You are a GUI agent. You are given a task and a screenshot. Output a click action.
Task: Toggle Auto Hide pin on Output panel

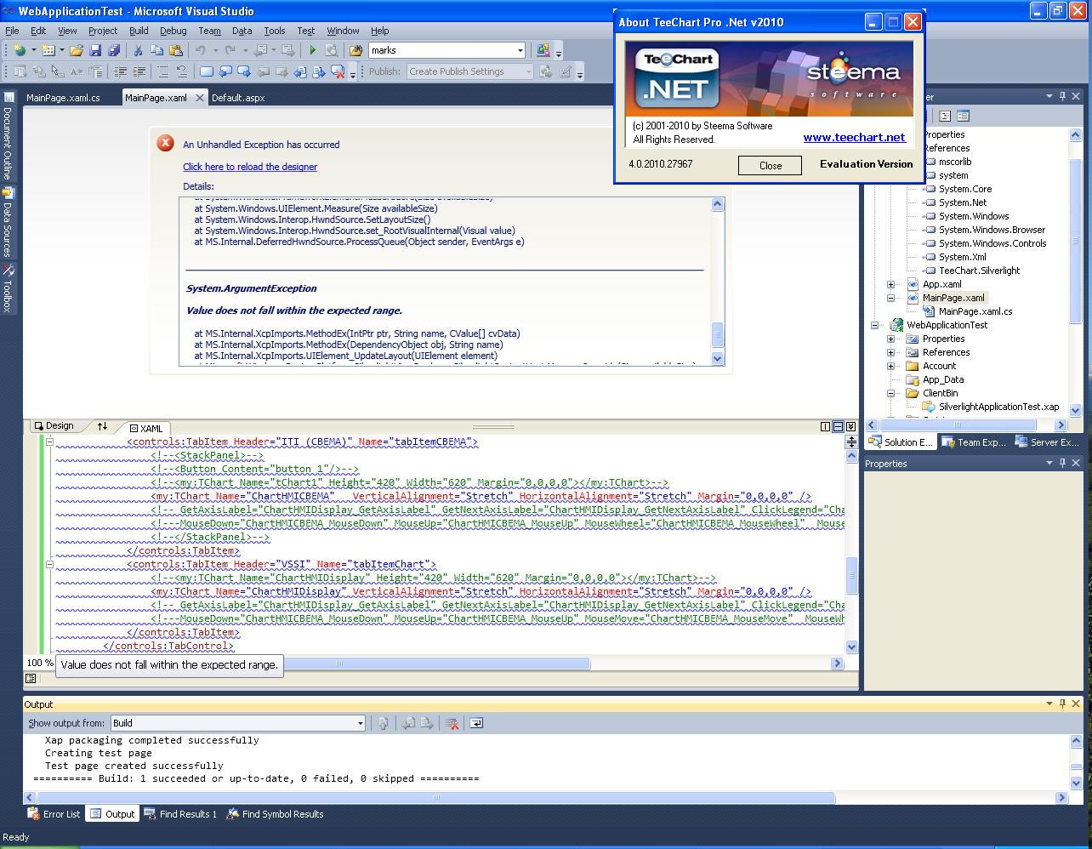coord(1062,704)
